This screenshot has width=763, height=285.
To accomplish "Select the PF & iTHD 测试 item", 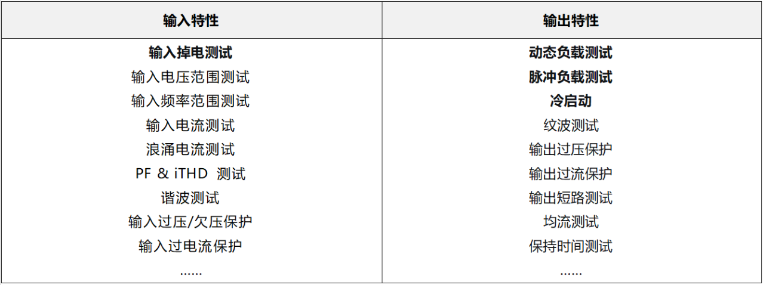I will tap(190, 174).
